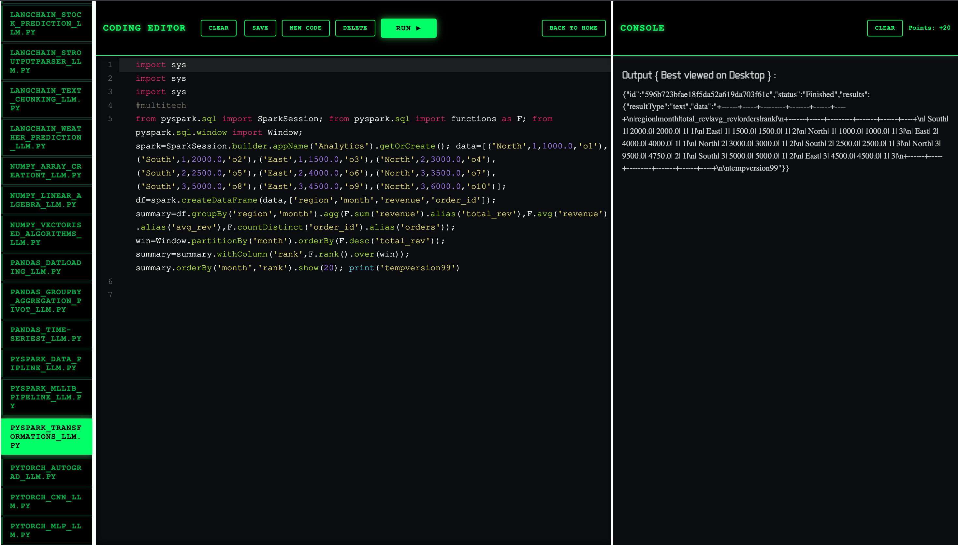958x545 pixels.
Task: Open PANDAS_TIME-SERIEST_LLM.PY file
Action: click(47, 334)
